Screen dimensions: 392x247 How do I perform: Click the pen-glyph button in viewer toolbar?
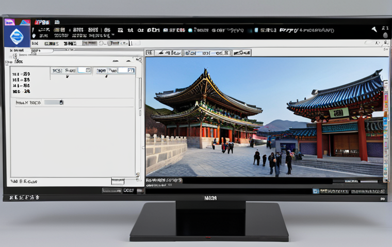point(169,52)
